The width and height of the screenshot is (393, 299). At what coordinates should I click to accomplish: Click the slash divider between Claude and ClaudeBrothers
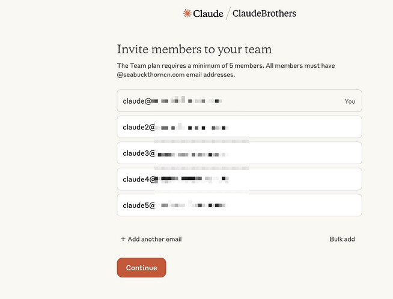point(228,14)
